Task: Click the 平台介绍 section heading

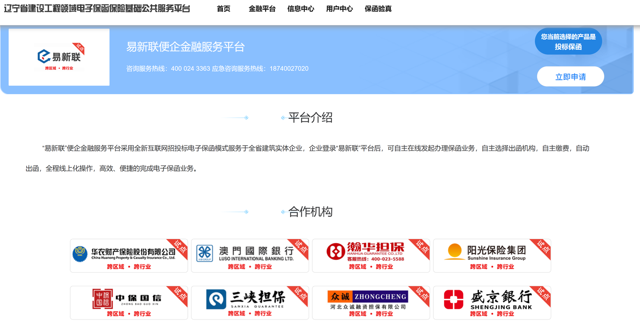Action: [x=310, y=118]
